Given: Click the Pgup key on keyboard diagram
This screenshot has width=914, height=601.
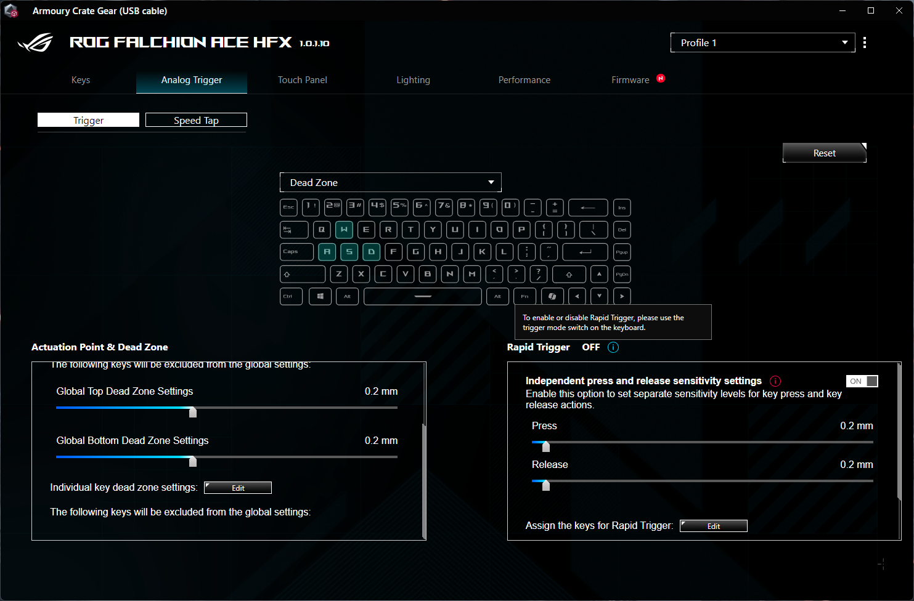Looking at the screenshot, I should click(622, 252).
